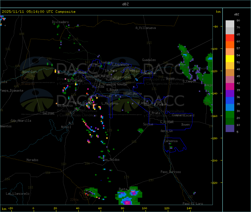Click the '0' tick on horizontal axis
The image size is (251, 212).
pyautogui.click(x=33, y=208)
